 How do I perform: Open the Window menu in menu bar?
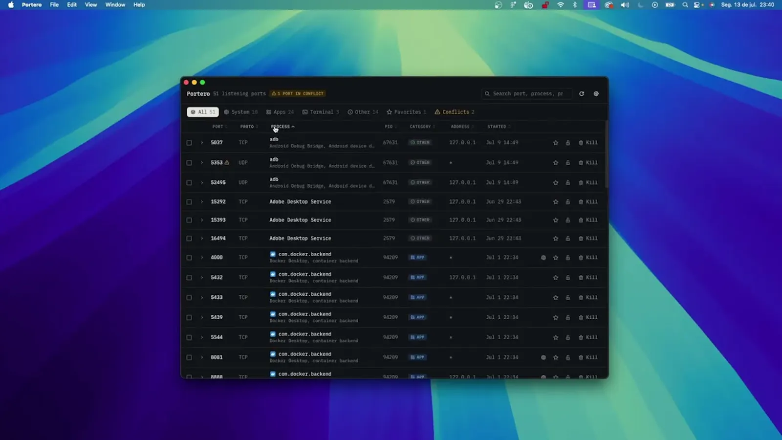[x=115, y=5]
